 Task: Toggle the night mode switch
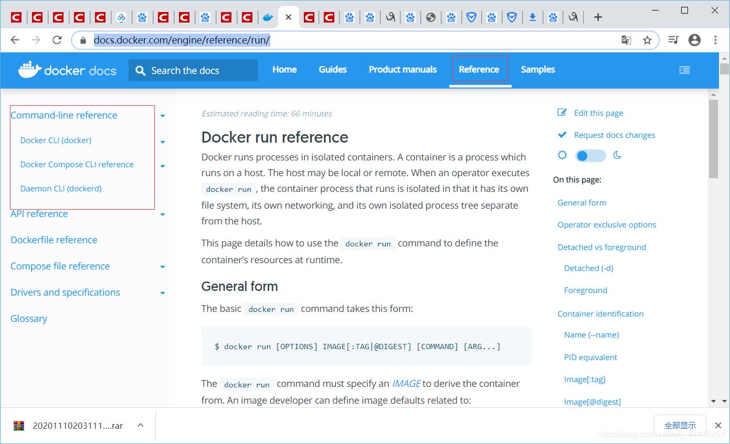point(590,156)
